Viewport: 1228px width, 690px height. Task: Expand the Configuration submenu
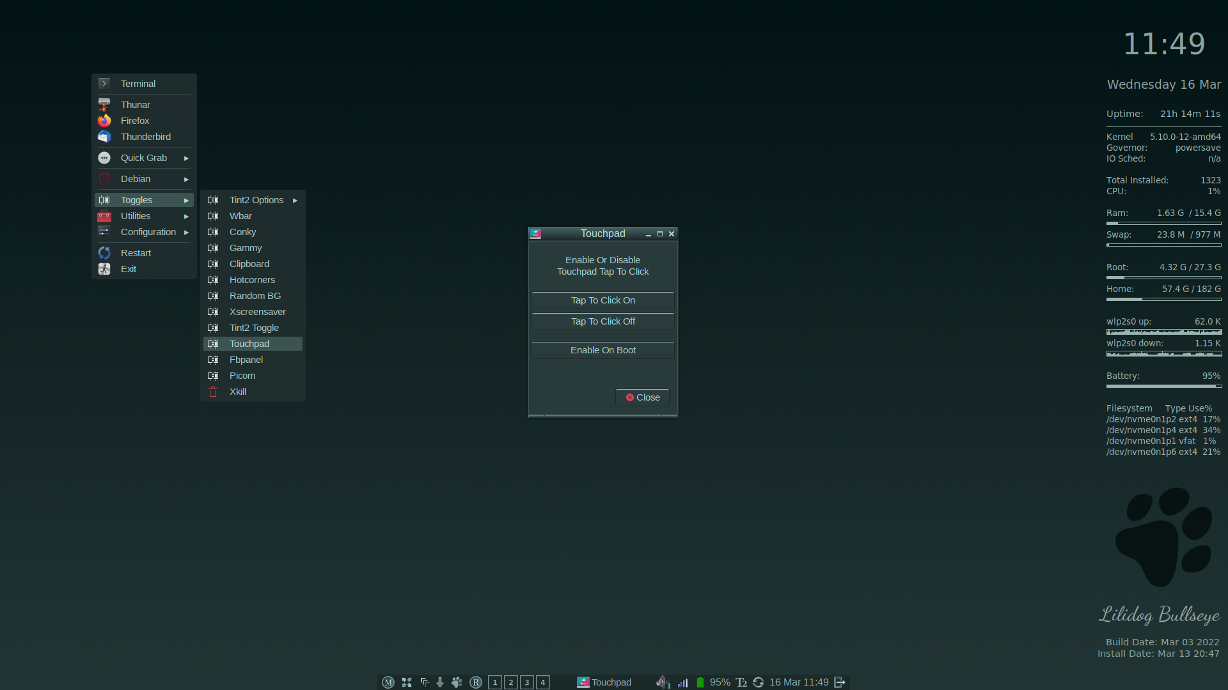point(148,232)
